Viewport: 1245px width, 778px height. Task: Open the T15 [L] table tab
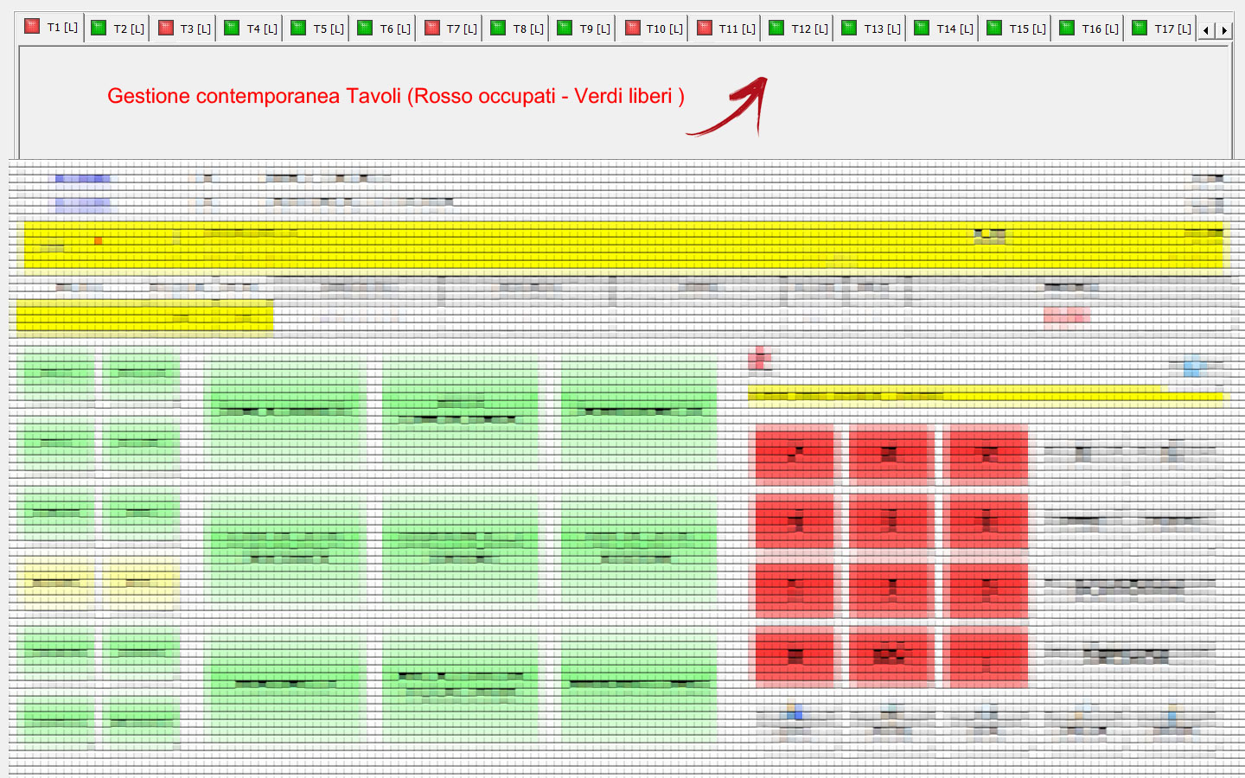(1027, 29)
